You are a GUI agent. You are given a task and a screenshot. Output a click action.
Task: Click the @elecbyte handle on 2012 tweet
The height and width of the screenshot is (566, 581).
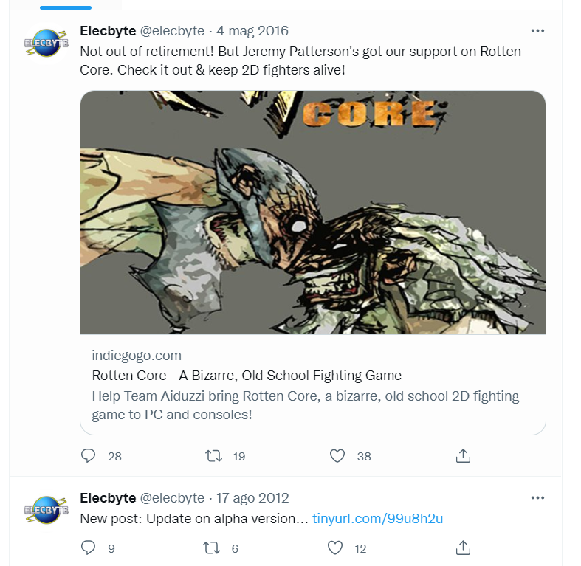[172, 498]
